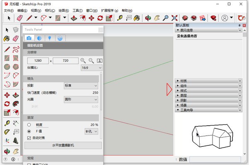Expand the 场景 panel

(208, 105)
